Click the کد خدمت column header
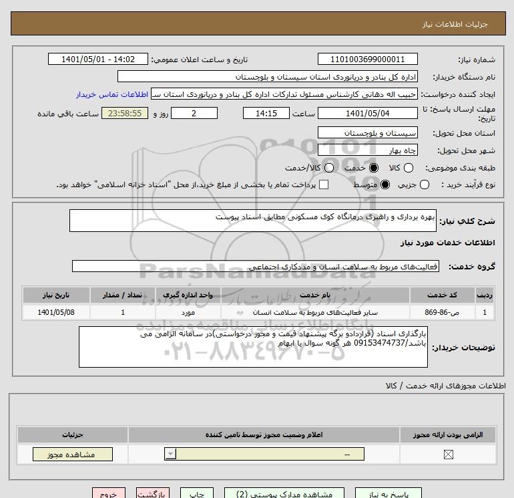This screenshot has width=514, height=498. click(x=442, y=295)
